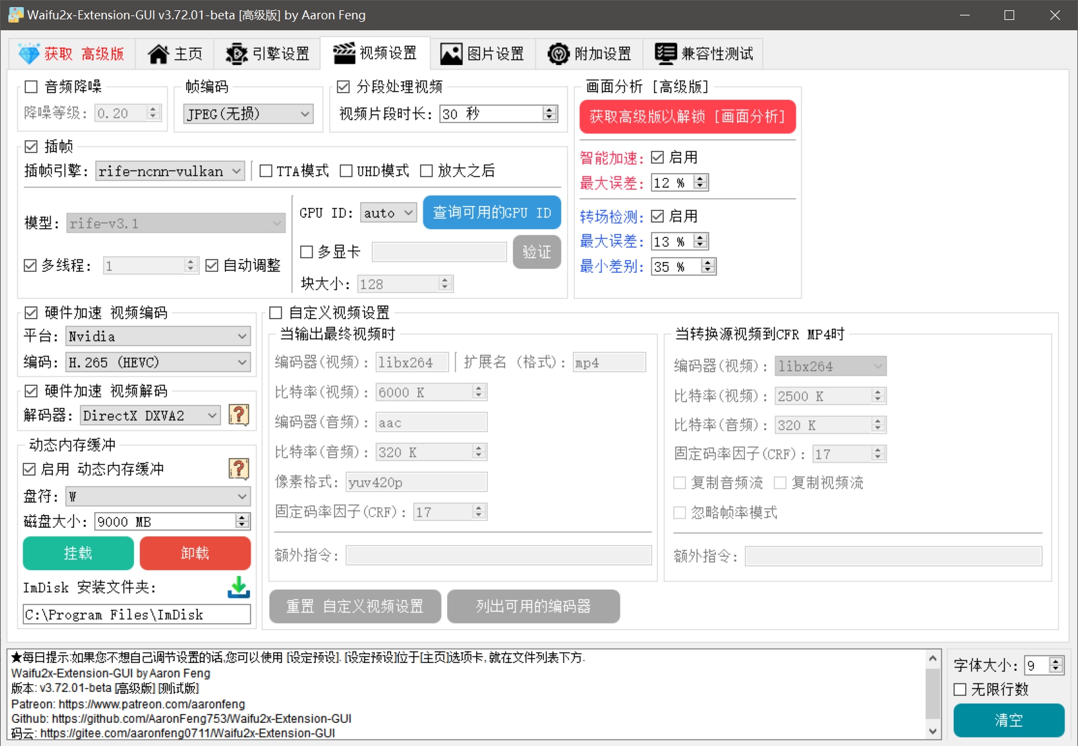Click 查询可用的GPU ID button
Image resolution: width=1078 pixels, height=746 pixels.
(x=492, y=212)
